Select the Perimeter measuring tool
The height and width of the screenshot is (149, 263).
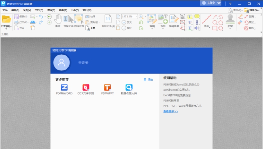click(250, 22)
